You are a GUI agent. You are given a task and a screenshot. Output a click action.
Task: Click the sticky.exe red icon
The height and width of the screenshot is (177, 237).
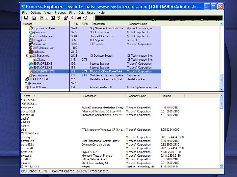(31, 52)
